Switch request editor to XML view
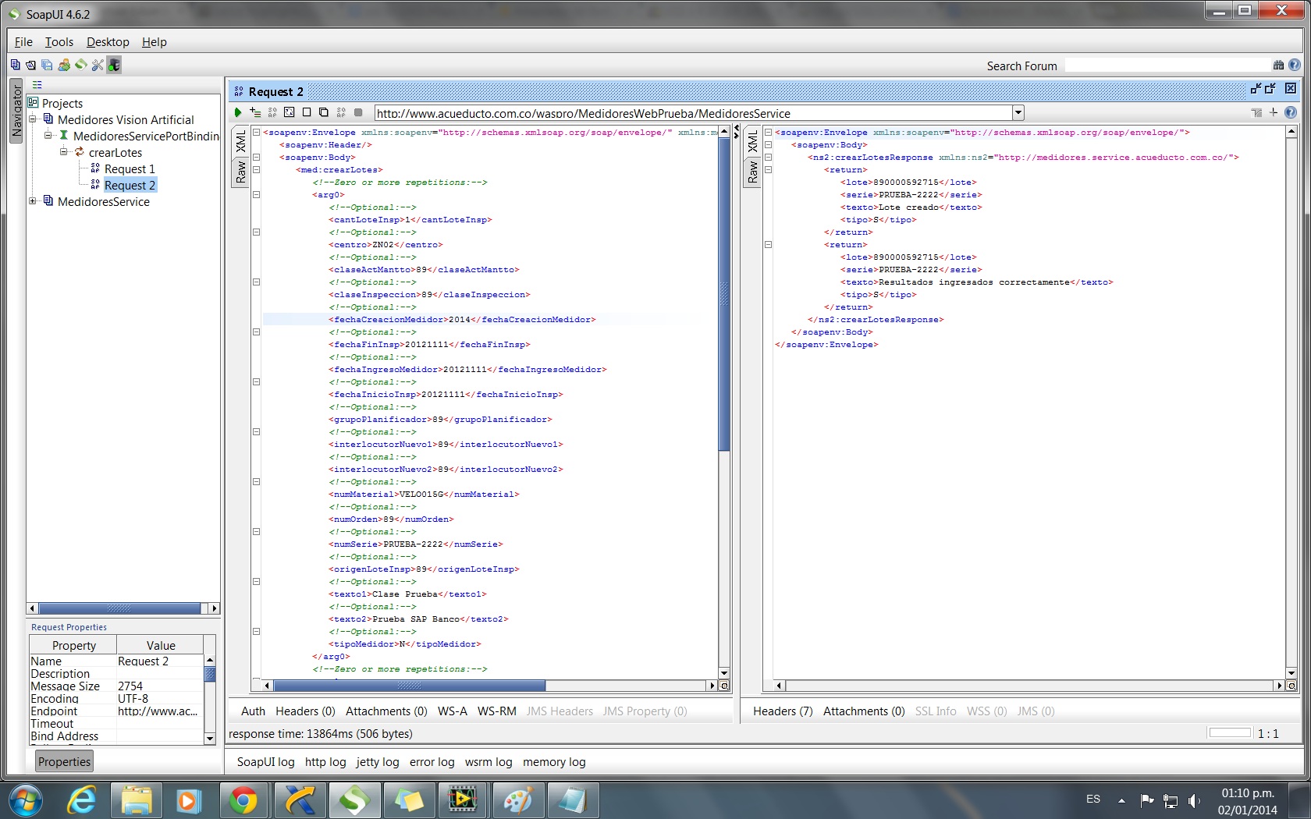 tap(241, 142)
